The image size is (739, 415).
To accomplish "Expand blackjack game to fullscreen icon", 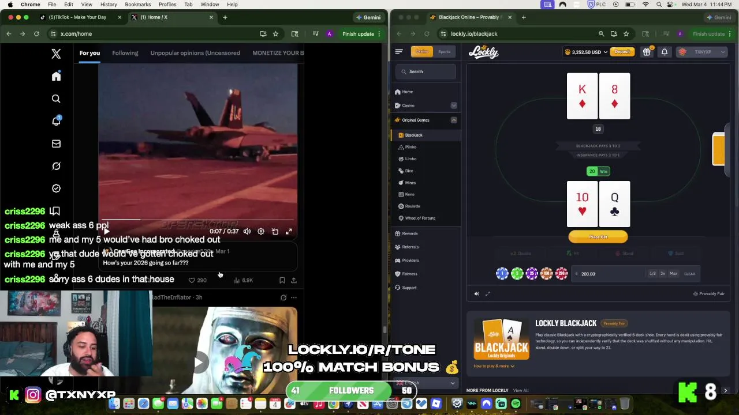I will [x=488, y=294].
